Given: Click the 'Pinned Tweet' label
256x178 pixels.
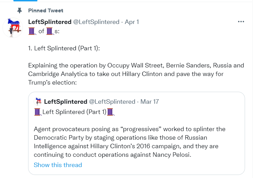Looking at the screenshot, I should (46, 10).
